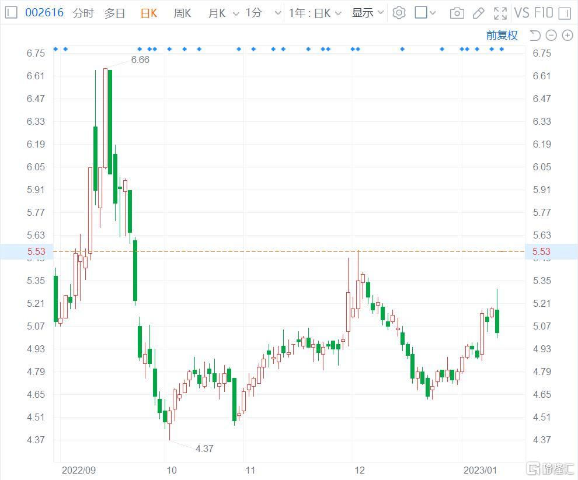
Task: Click the tall green candle topping near 6.66
Action: (110, 121)
